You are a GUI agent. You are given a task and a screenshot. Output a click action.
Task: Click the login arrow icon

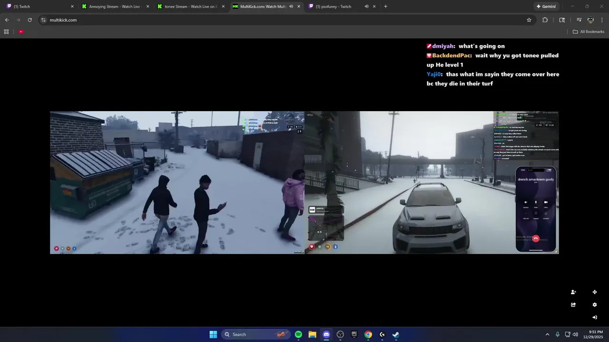pos(595,317)
